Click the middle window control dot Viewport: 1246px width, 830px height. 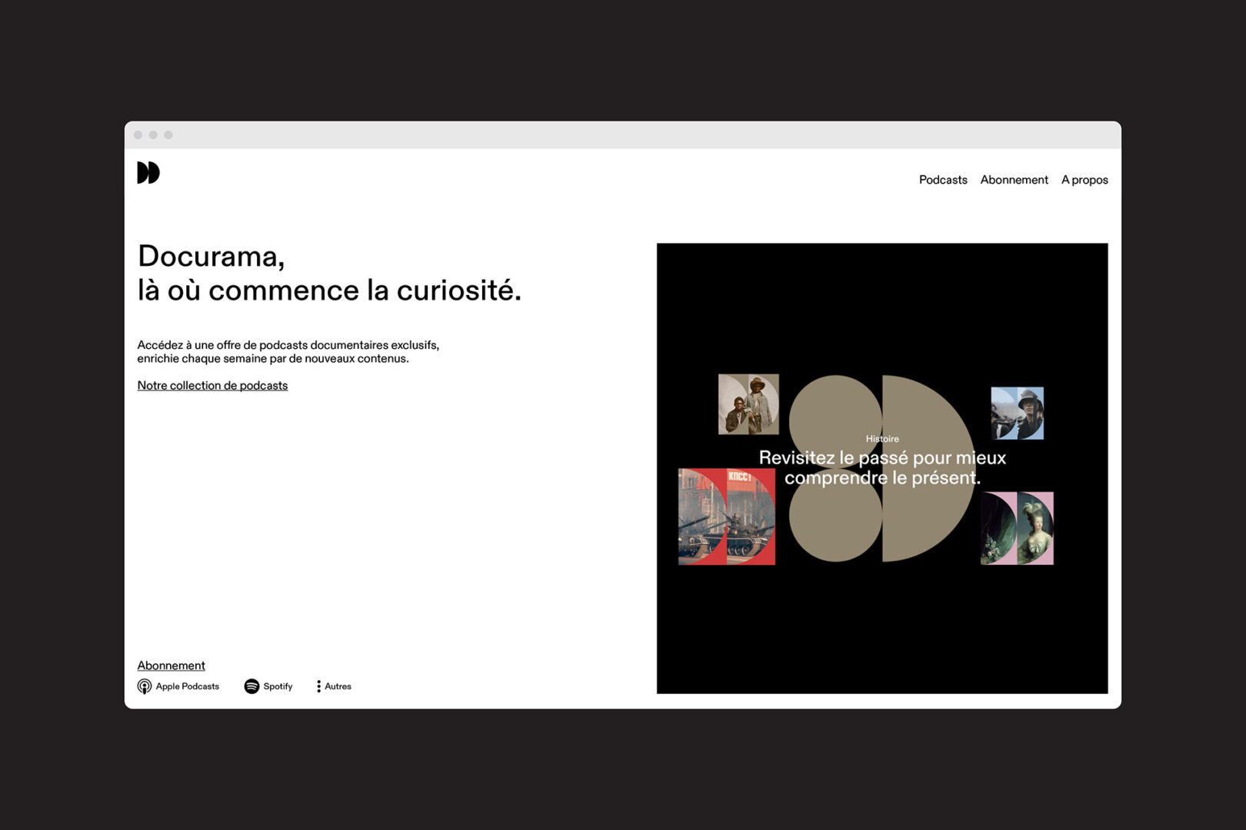tap(153, 135)
